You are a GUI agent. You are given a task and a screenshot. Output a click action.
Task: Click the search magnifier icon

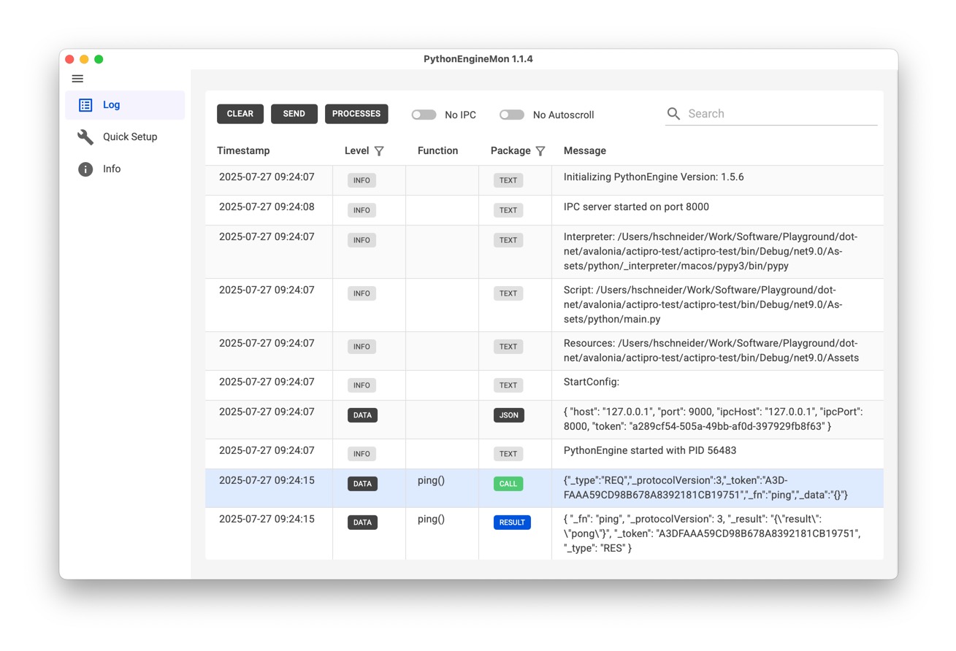pos(673,114)
